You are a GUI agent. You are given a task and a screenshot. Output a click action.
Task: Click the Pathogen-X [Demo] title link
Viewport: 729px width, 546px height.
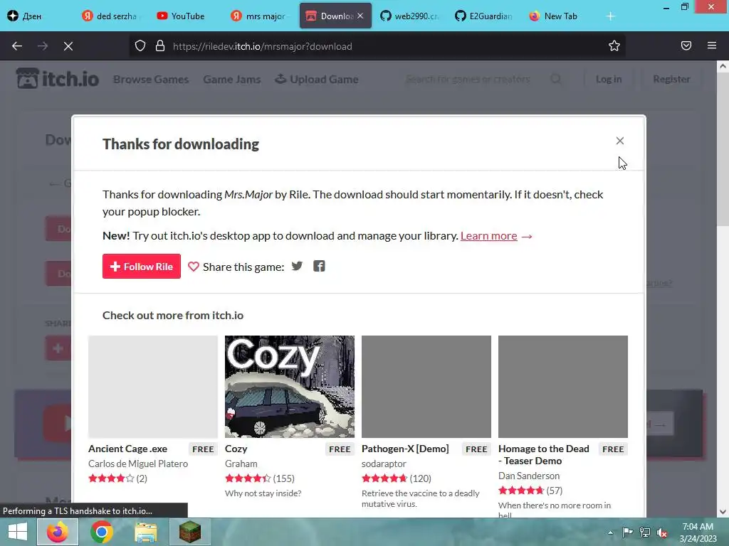pyautogui.click(x=405, y=449)
